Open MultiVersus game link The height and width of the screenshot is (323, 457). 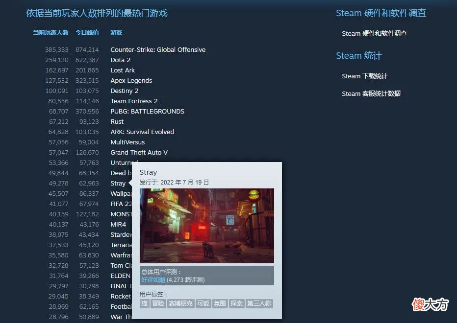[x=127, y=142]
